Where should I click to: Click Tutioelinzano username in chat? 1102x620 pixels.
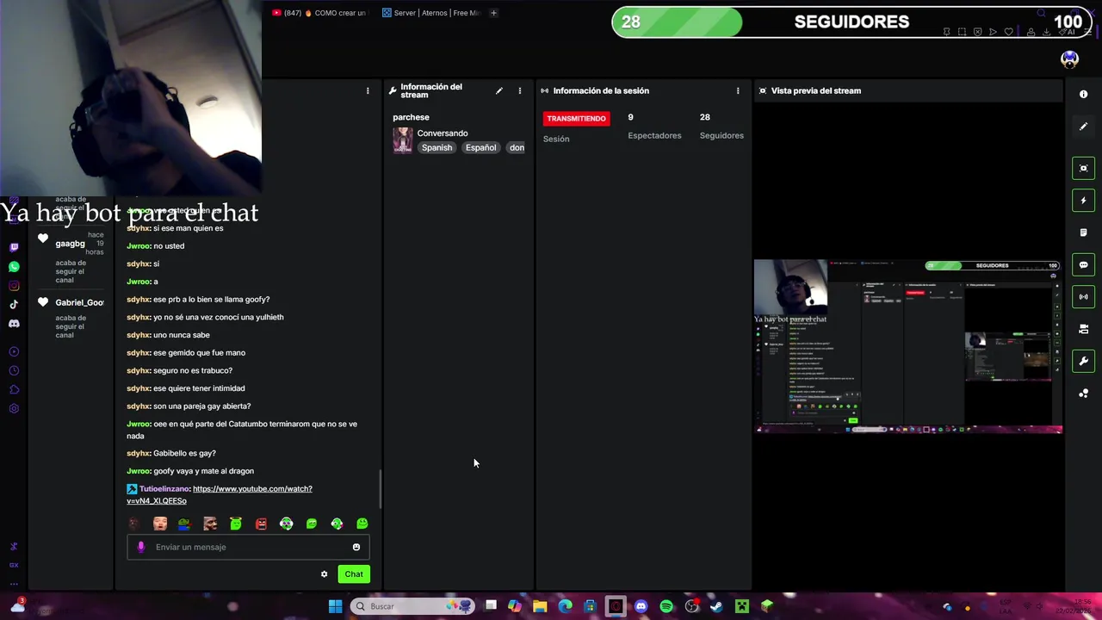(x=164, y=489)
